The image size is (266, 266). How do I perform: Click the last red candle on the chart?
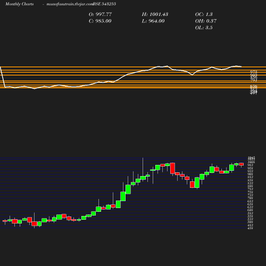[x=242, y=164]
